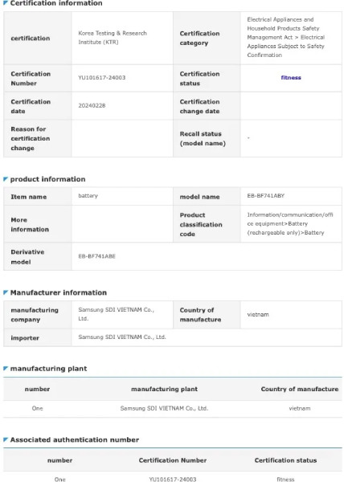Click the Associated authentication number arrow icon
This screenshot has height=482, width=344.
coord(6,439)
